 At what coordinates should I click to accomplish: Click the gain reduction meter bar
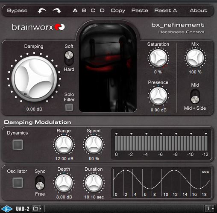click(161, 143)
